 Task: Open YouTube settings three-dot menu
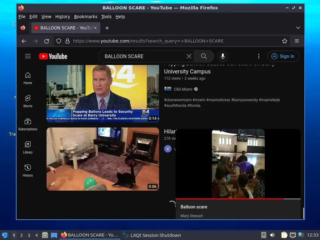(258, 56)
